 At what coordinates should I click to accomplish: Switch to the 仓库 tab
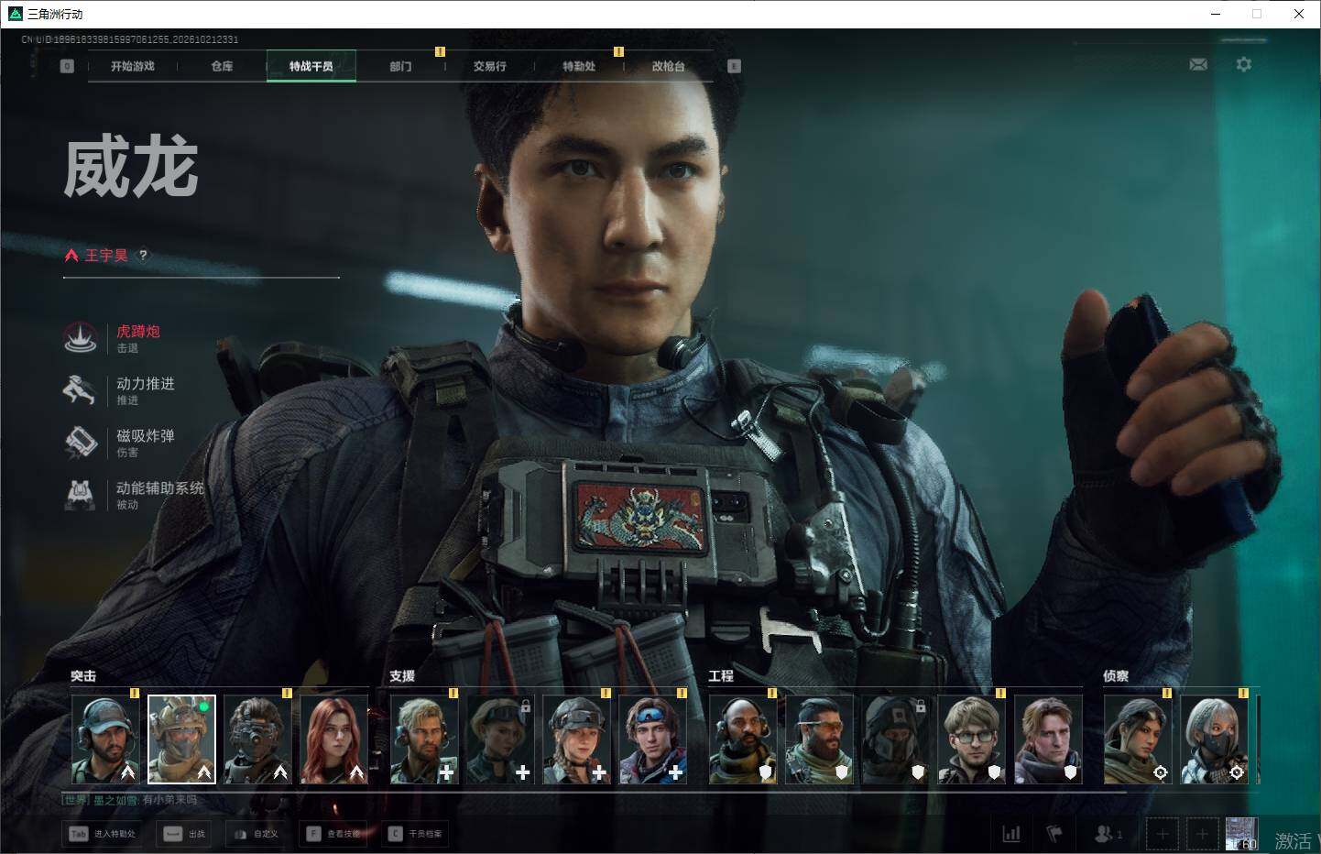pyautogui.click(x=222, y=66)
